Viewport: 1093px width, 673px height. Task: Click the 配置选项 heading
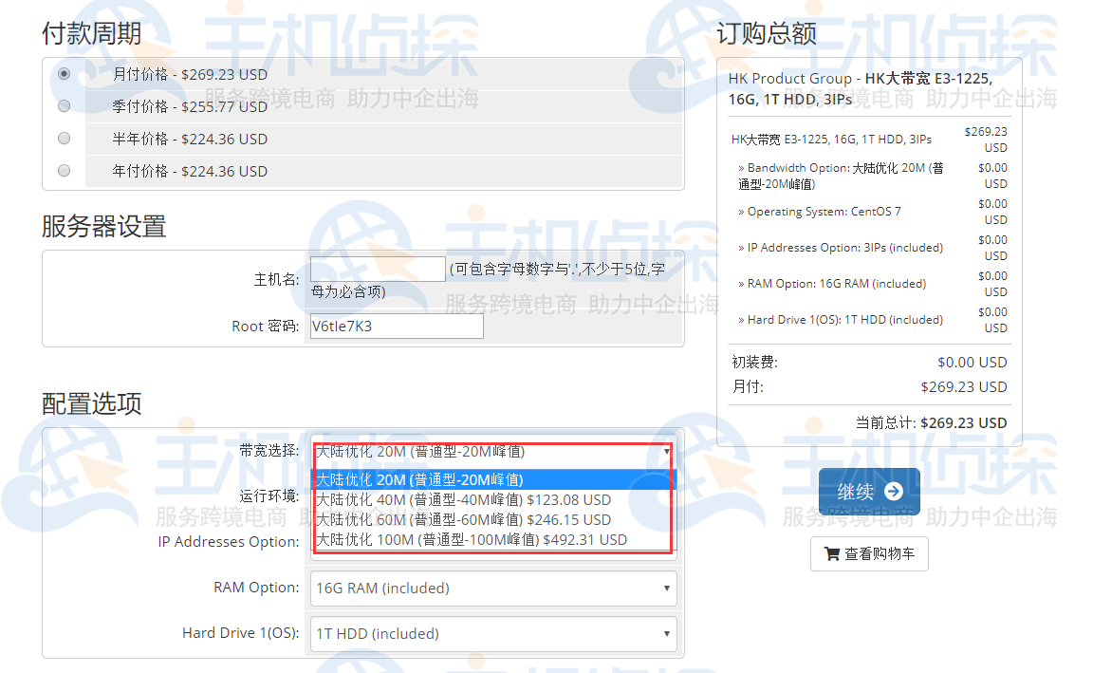91,403
